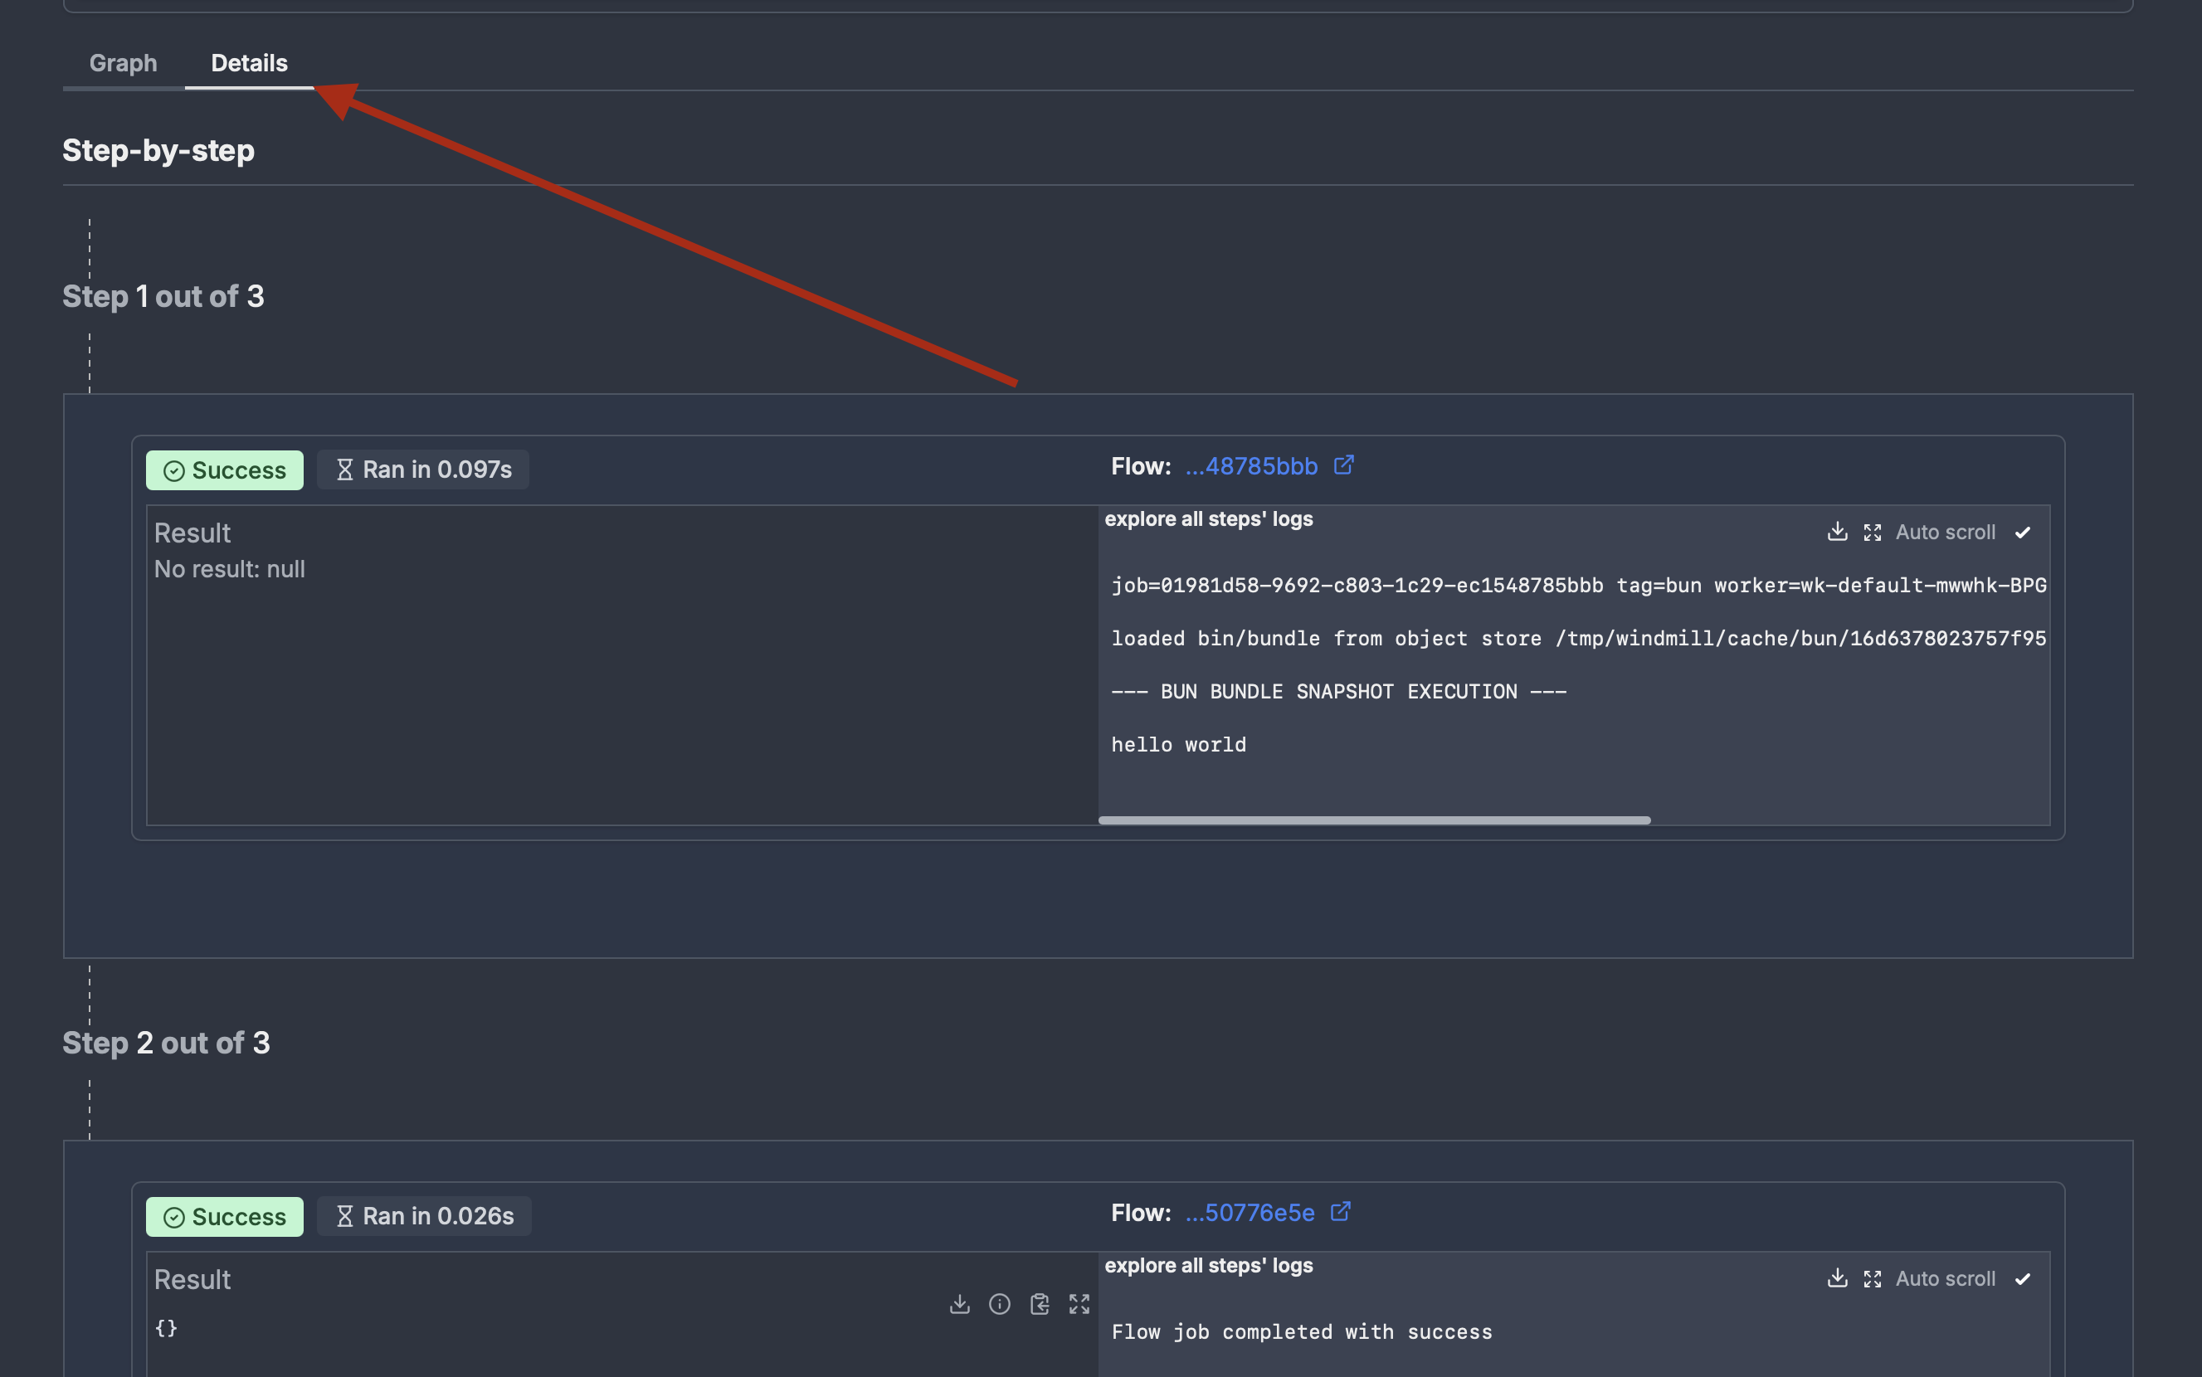The width and height of the screenshot is (2202, 1377).
Task: Click the job=01981d58 log line
Action: [x=1579, y=586]
